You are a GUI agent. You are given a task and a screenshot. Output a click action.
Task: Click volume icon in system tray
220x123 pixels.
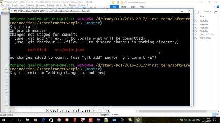[x=186, y=120]
